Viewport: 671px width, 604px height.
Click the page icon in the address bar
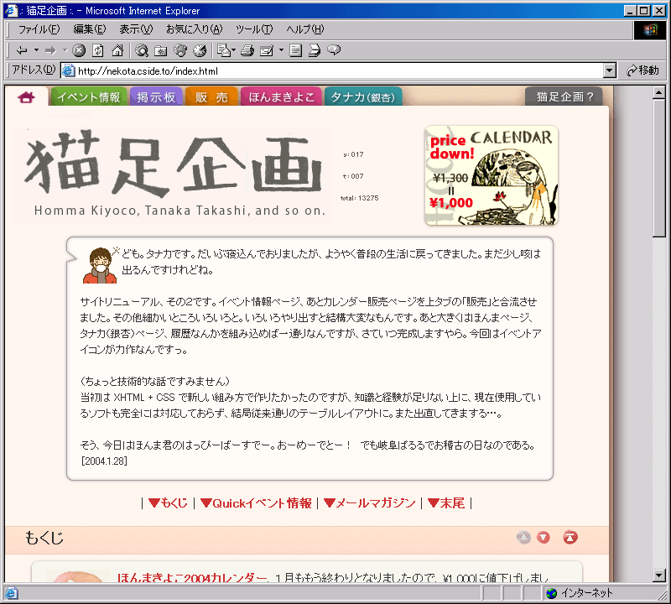[x=69, y=70]
